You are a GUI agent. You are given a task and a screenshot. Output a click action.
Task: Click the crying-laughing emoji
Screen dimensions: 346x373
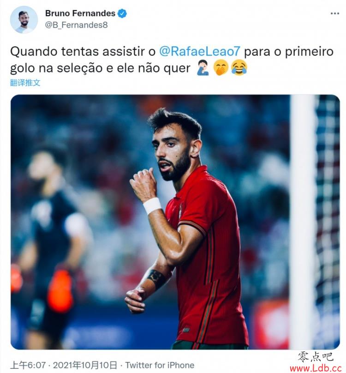[x=239, y=68]
